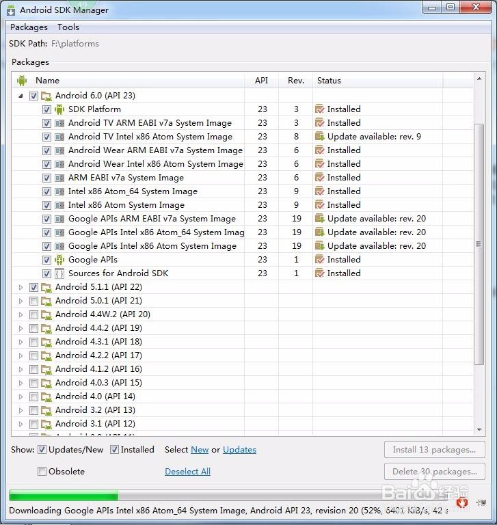Collapse the Android 6.0 (API 23) group
The image size is (497, 525).
click(x=21, y=96)
